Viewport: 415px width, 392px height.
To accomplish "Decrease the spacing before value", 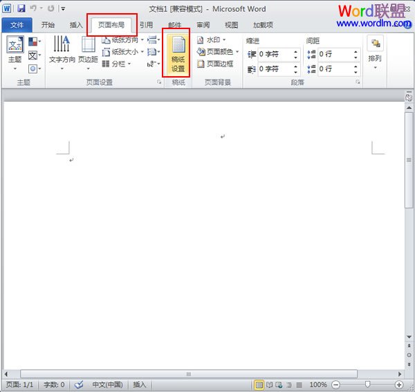I will pyautogui.click(x=356, y=57).
